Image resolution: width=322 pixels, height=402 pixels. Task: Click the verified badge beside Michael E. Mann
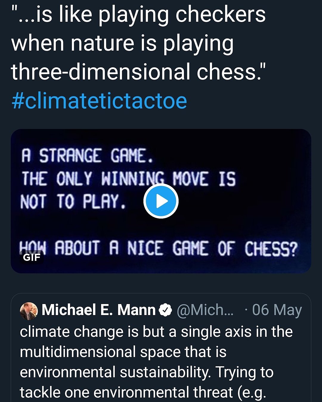click(165, 310)
